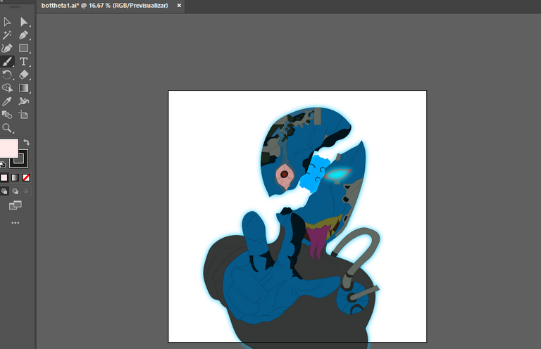Change Screen Mode icon

15,205
